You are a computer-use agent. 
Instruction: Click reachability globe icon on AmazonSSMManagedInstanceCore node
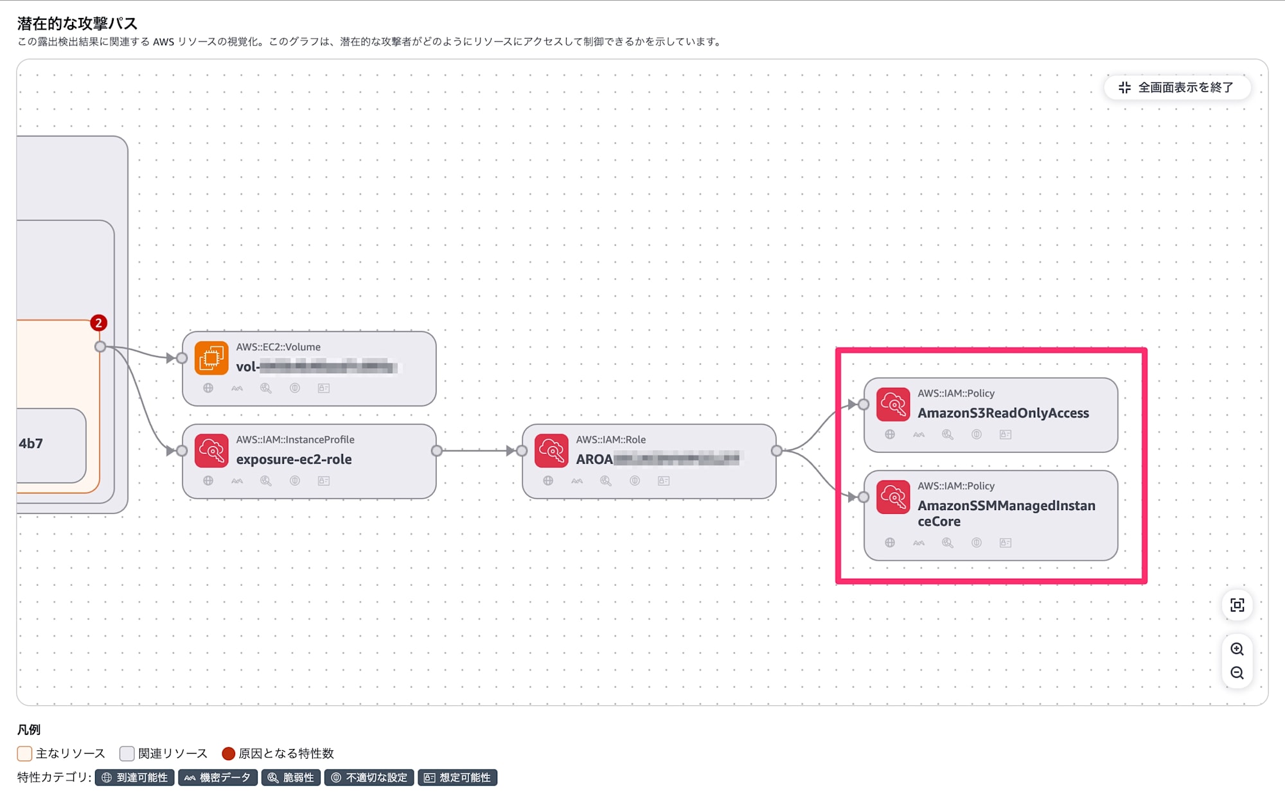pyautogui.click(x=890, y=543)
